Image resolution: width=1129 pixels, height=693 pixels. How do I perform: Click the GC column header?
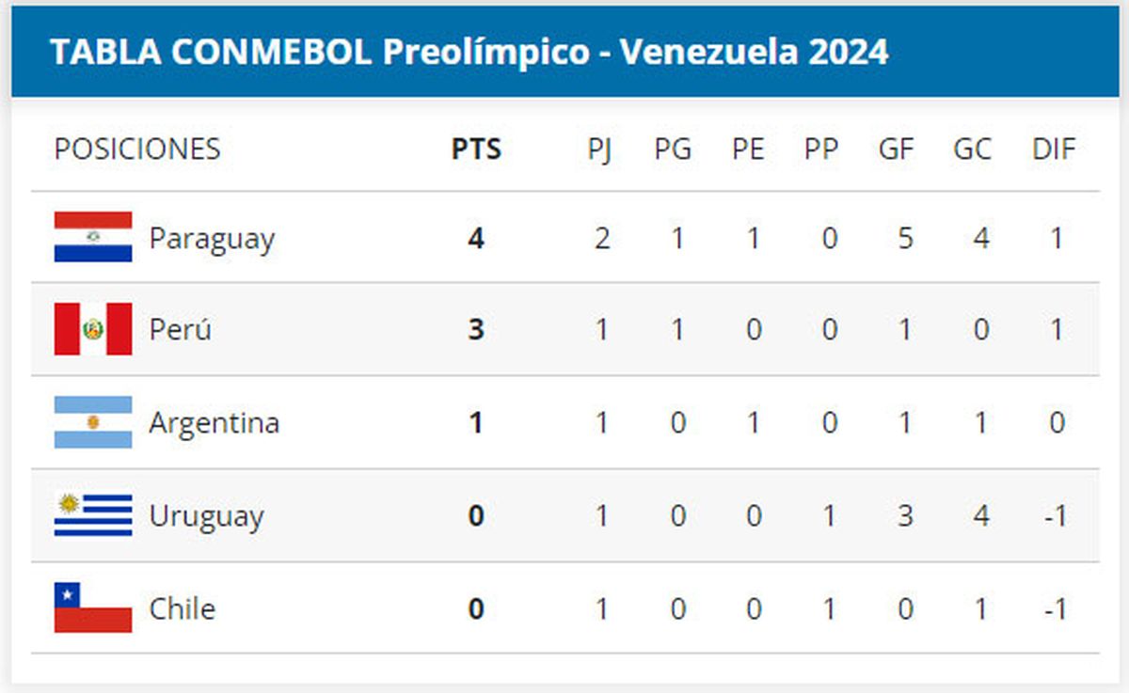point(972,150)
